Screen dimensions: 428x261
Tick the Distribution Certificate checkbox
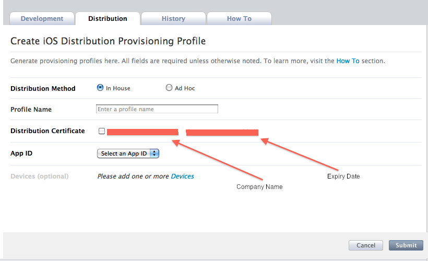coord(102,131)
